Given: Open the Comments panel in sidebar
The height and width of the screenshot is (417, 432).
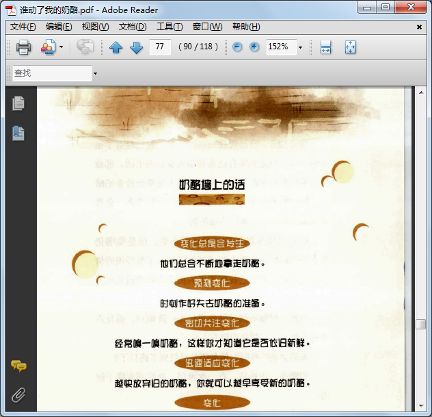Looking at the screenshot, I should pyautogui.click(x=18, y=366).
